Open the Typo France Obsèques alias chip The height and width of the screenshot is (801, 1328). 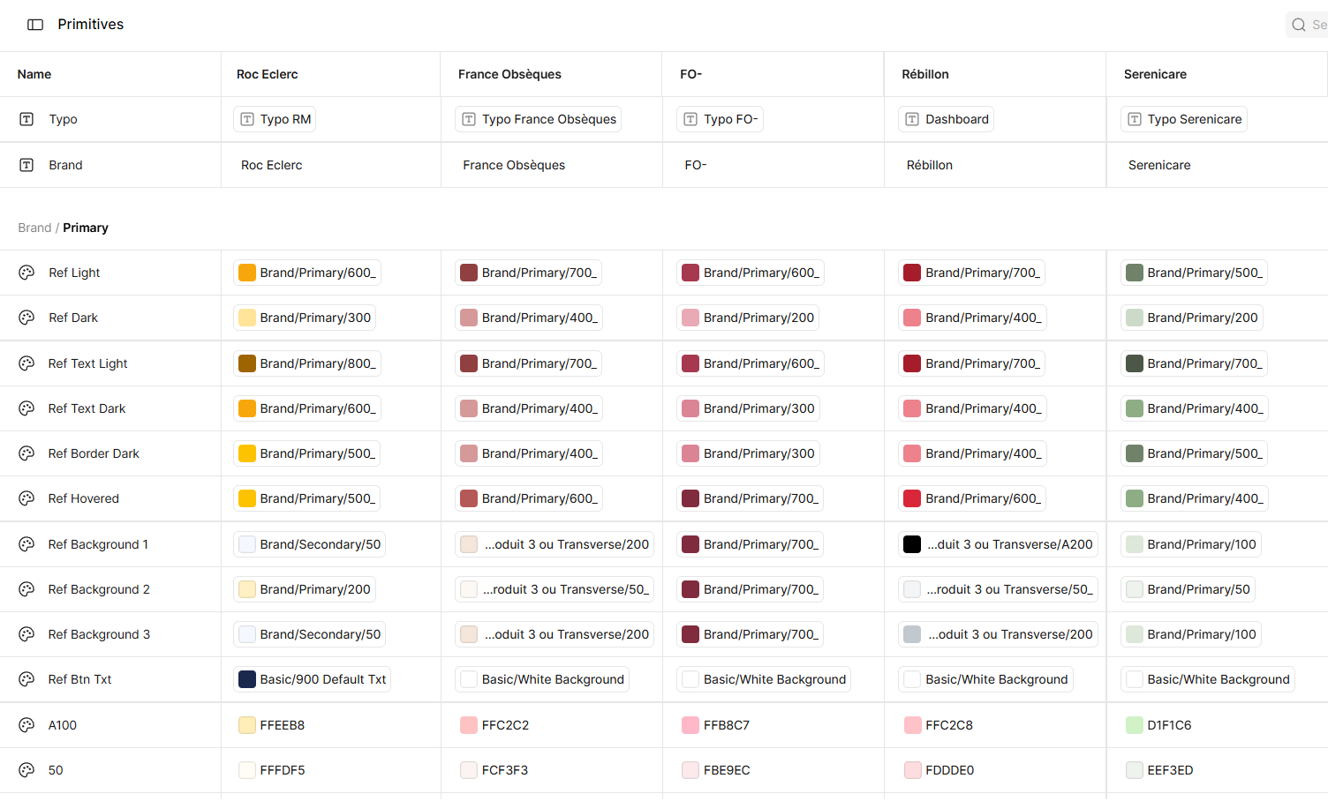539,119
